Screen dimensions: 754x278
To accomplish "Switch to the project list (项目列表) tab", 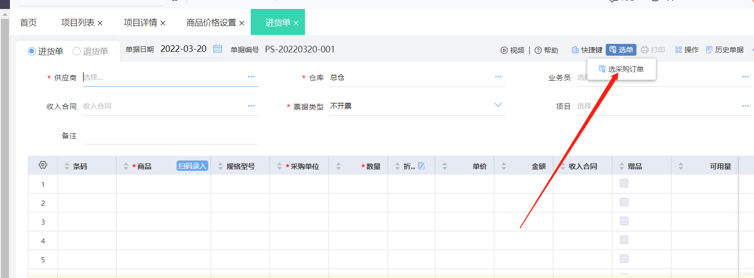I will 78,23.
